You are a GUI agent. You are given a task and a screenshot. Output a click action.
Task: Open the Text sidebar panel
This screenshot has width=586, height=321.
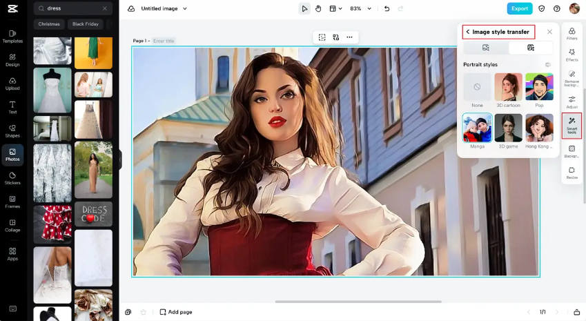tap(12, 108)
